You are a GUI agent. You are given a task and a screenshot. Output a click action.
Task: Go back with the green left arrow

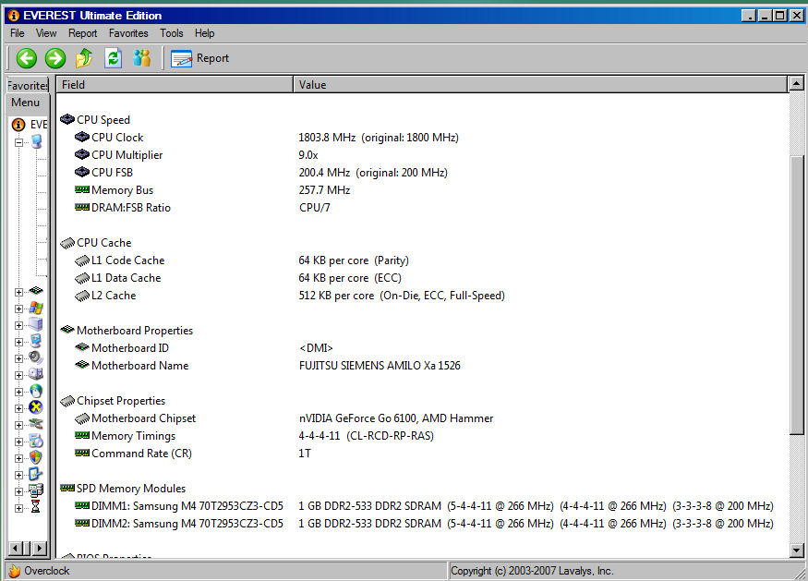[x=26, y=58]
